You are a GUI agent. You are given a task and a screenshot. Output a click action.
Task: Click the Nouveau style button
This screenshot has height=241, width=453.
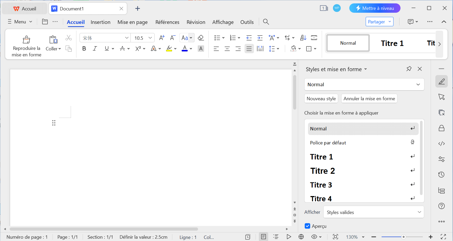click(x=321, y=99)
